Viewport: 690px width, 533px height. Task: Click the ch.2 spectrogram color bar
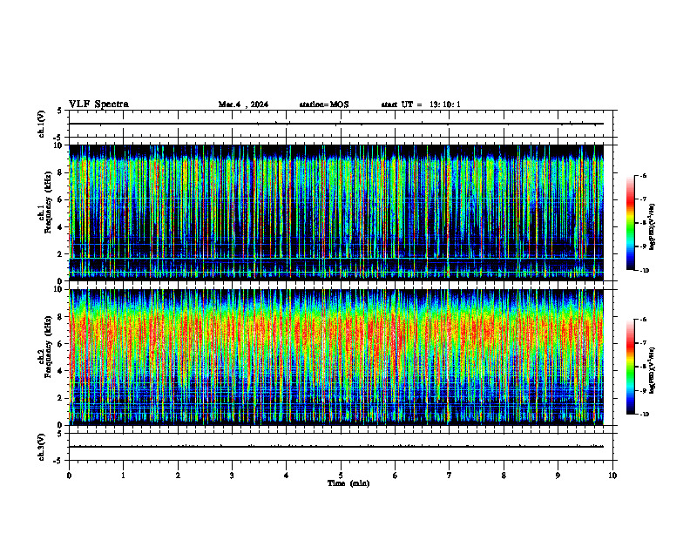tap(630, 367)
